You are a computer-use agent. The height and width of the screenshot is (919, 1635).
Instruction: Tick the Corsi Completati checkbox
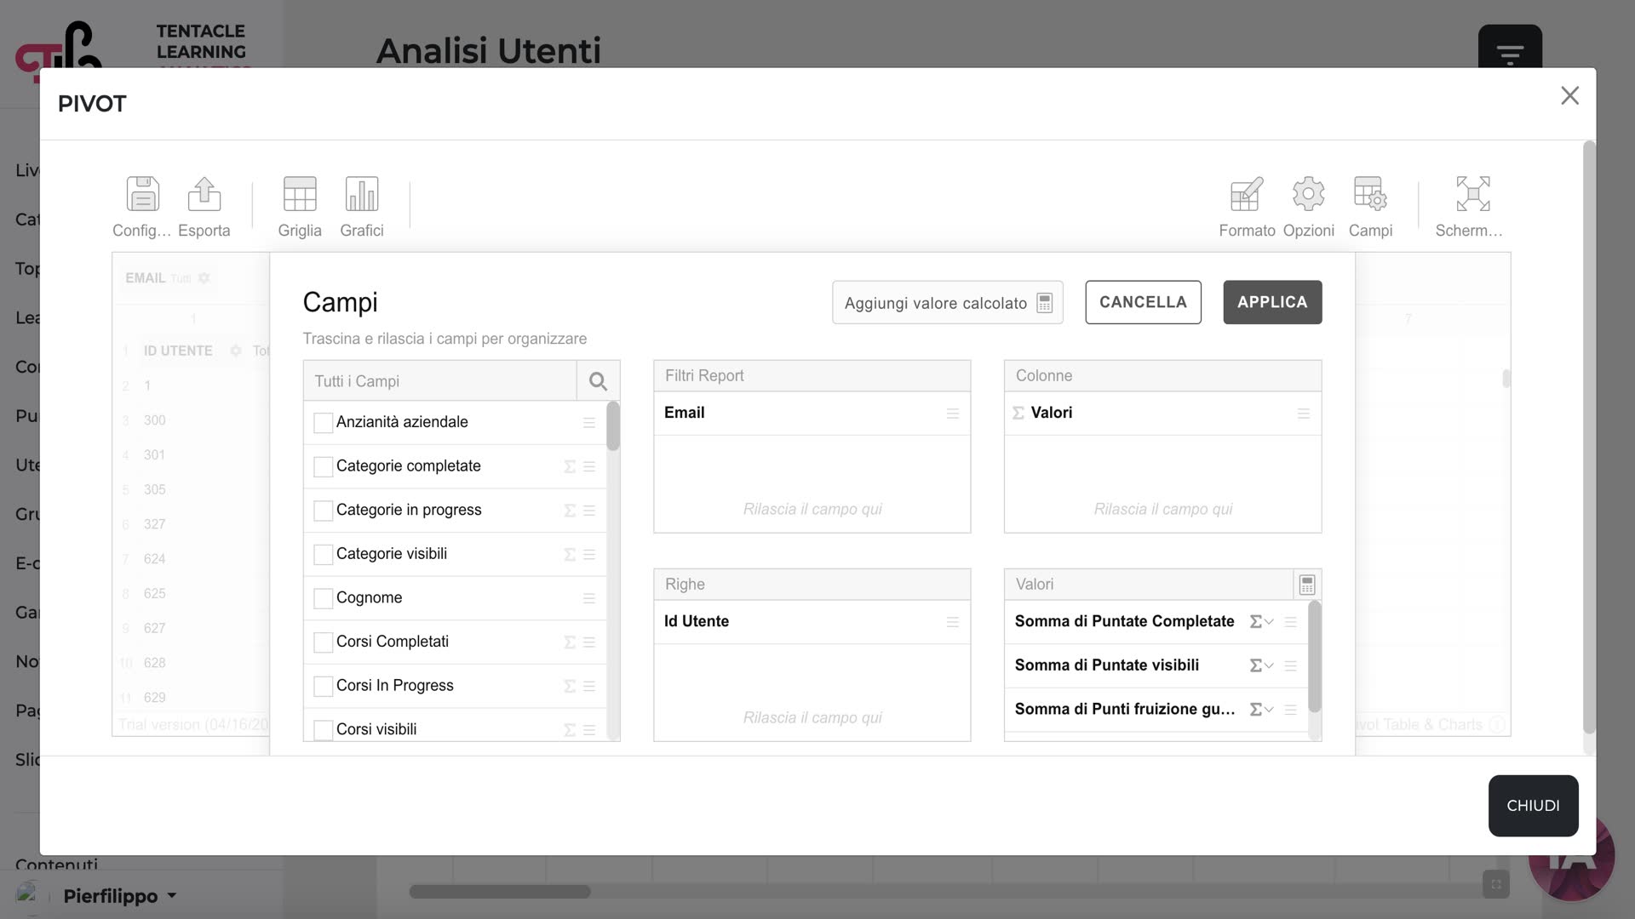click(x=323, y=642)
